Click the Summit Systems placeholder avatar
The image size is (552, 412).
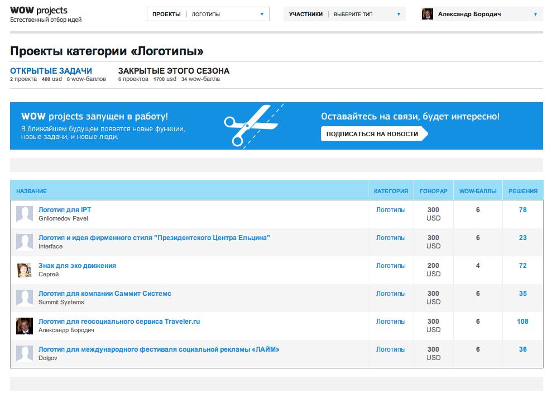(25, 298)
